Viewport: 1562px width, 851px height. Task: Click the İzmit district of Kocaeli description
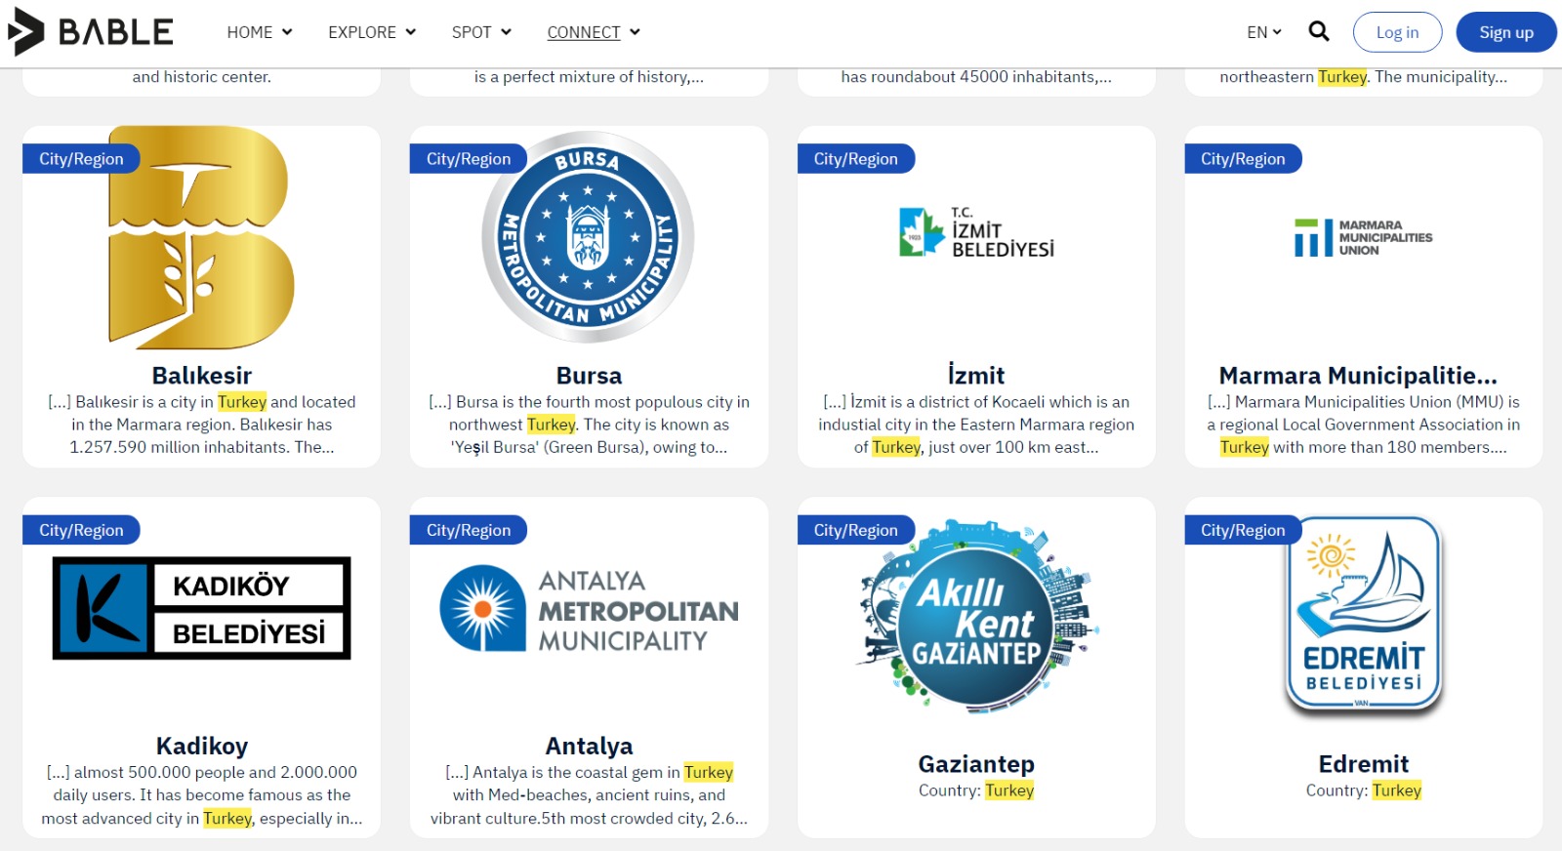(x=976, y=425)
